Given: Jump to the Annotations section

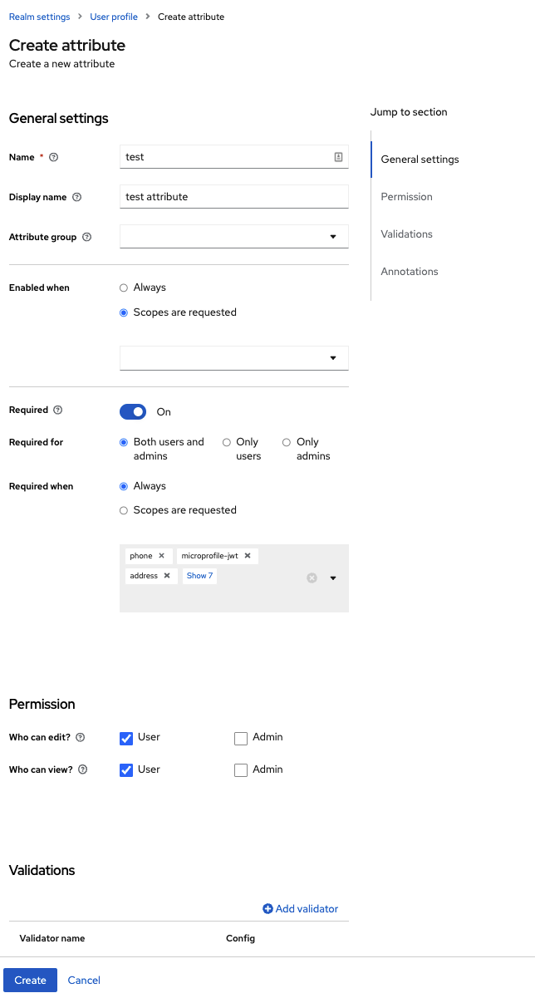Looking at the screenshot, I should pyautogui.click(x=410, y=271).
